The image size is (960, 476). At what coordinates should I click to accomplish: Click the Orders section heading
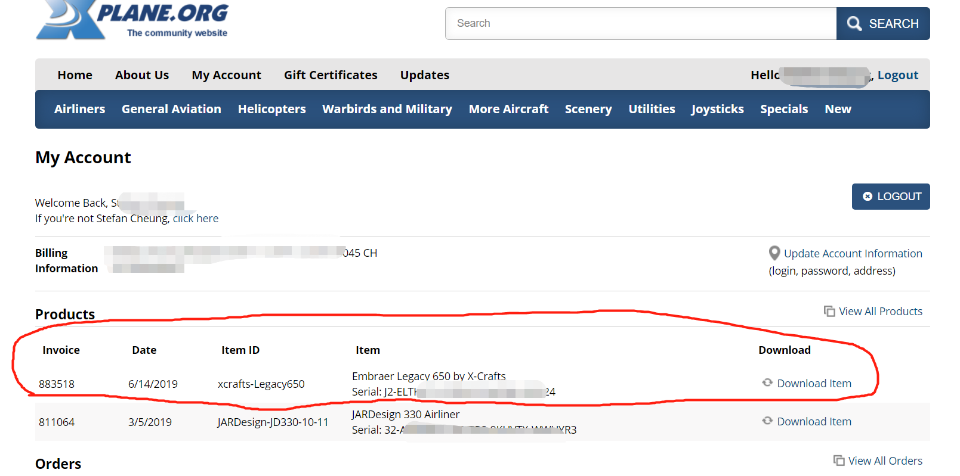pos(58,463)
